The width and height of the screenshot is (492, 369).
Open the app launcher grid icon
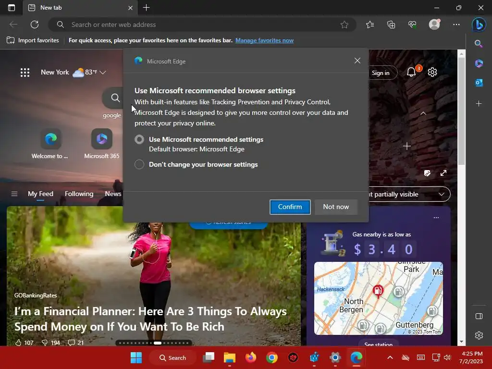coord(25,73)
